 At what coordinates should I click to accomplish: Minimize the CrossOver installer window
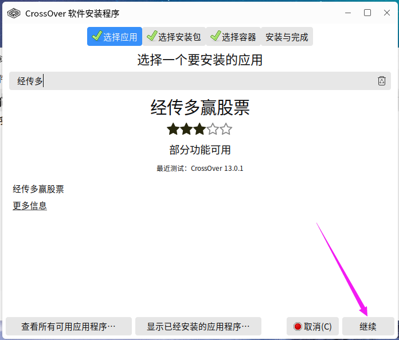point(348,13)
